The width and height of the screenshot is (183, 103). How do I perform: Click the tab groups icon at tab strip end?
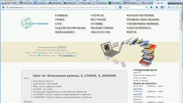180,3
